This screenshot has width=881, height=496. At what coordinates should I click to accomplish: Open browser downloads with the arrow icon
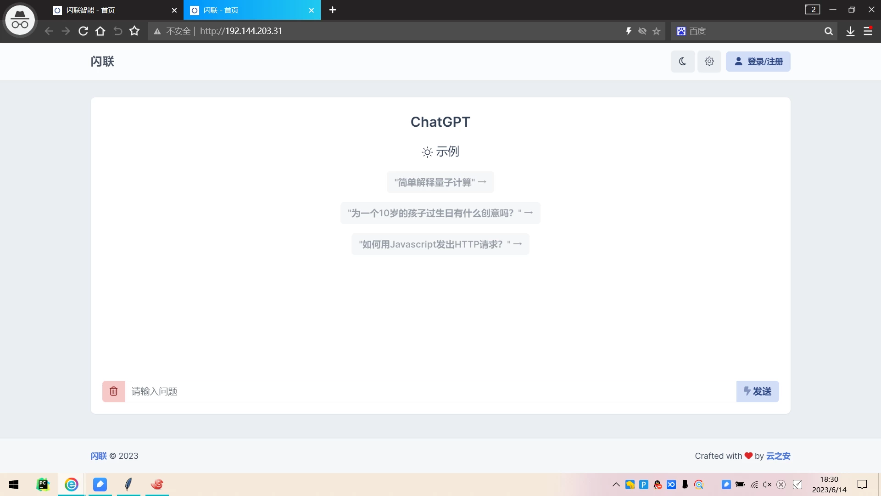[850, 31]
